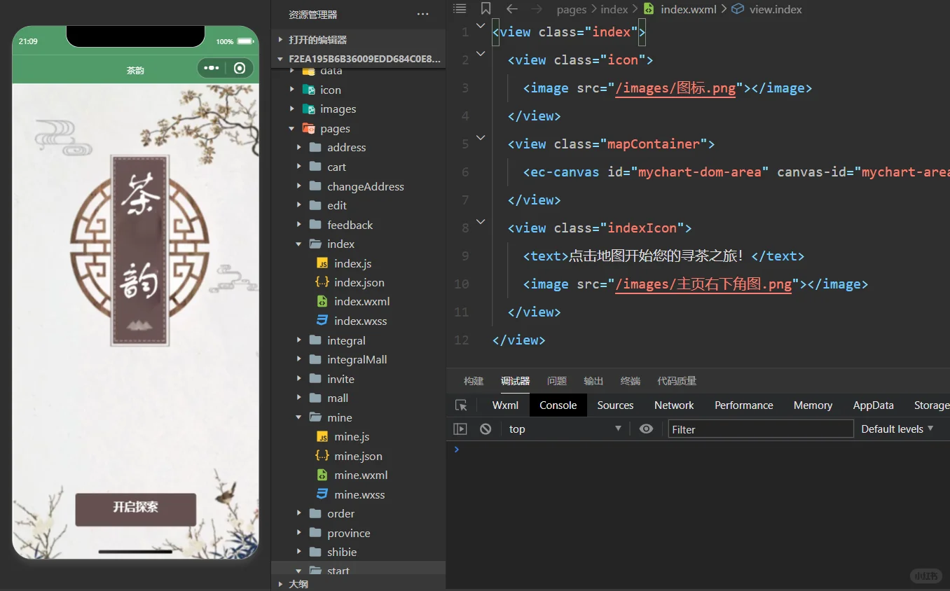Click the icon folder's icon
The width and height of the screenshot is (950, 591).
[x=308, y=90]
